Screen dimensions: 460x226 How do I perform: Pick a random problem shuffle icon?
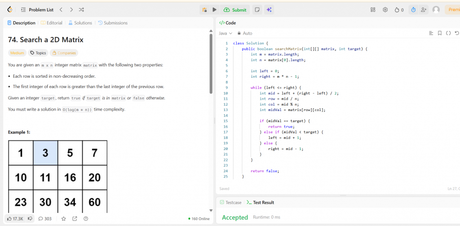81,10
